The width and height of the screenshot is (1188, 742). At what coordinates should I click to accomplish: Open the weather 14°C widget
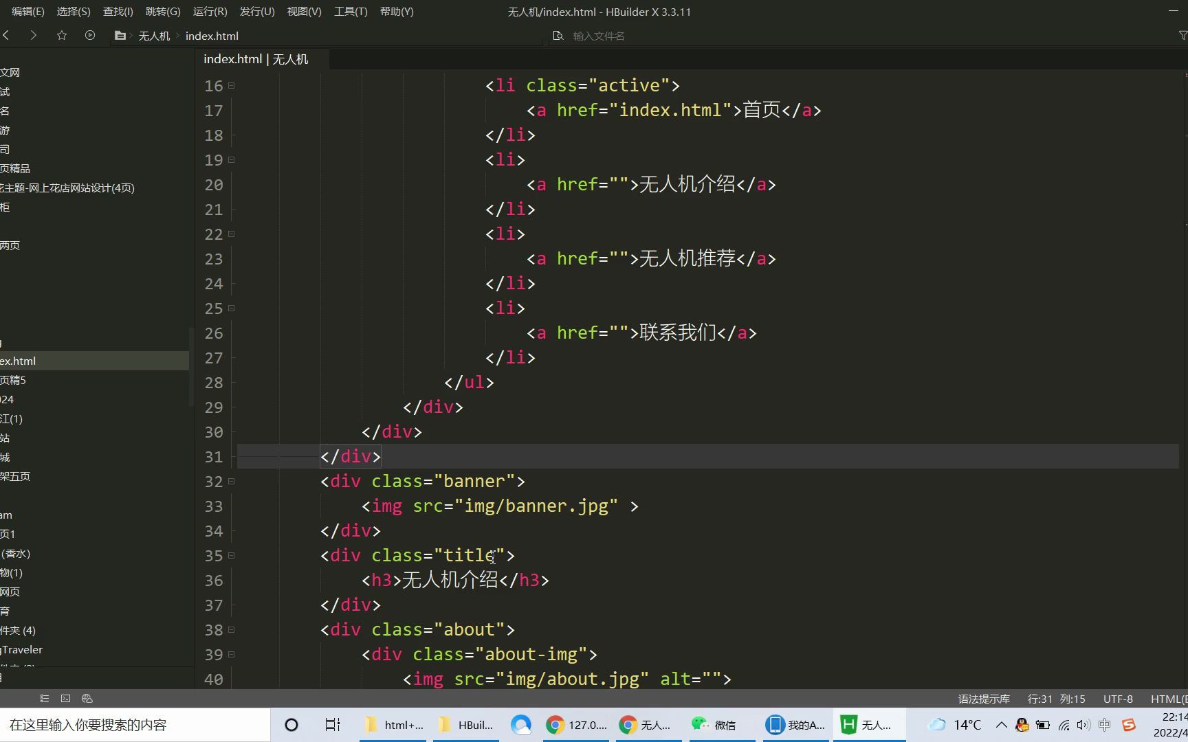[954, 725]
